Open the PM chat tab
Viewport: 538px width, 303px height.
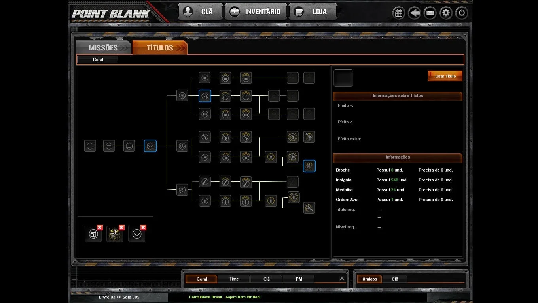[299, 279]
